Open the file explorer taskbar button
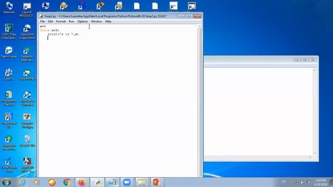 point(142,182)
